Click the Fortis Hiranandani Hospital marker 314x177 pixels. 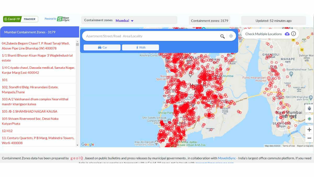[268, 78]
